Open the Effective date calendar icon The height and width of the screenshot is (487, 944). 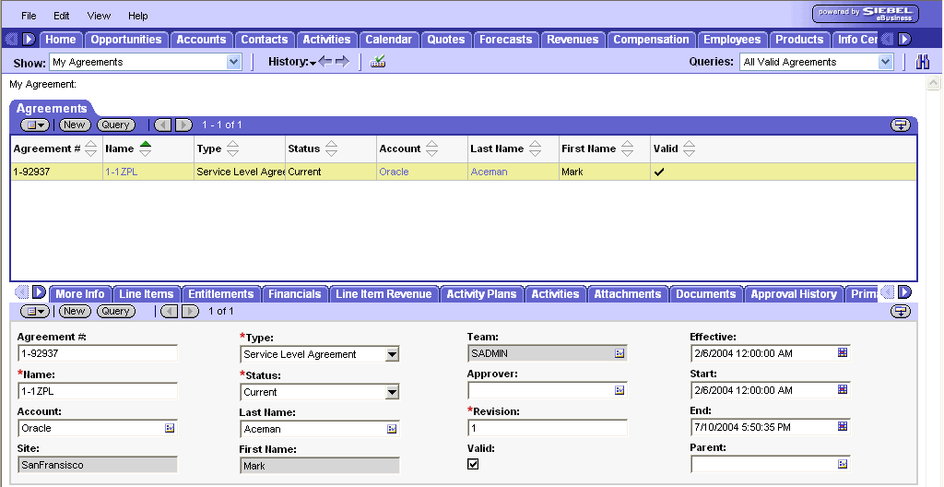click(843, 352)
